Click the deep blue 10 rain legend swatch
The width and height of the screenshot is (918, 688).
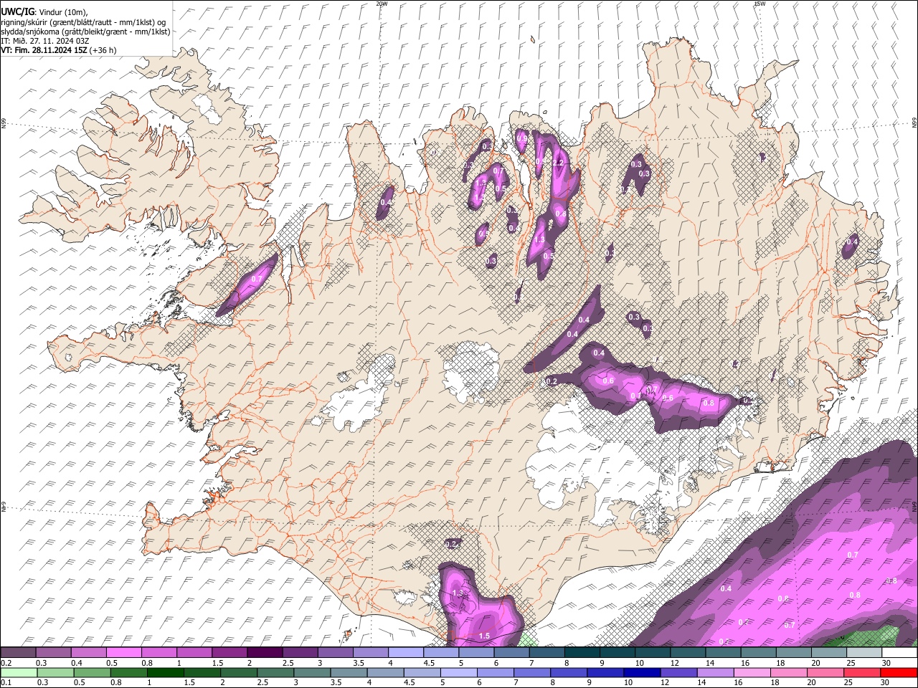[642, 672]
